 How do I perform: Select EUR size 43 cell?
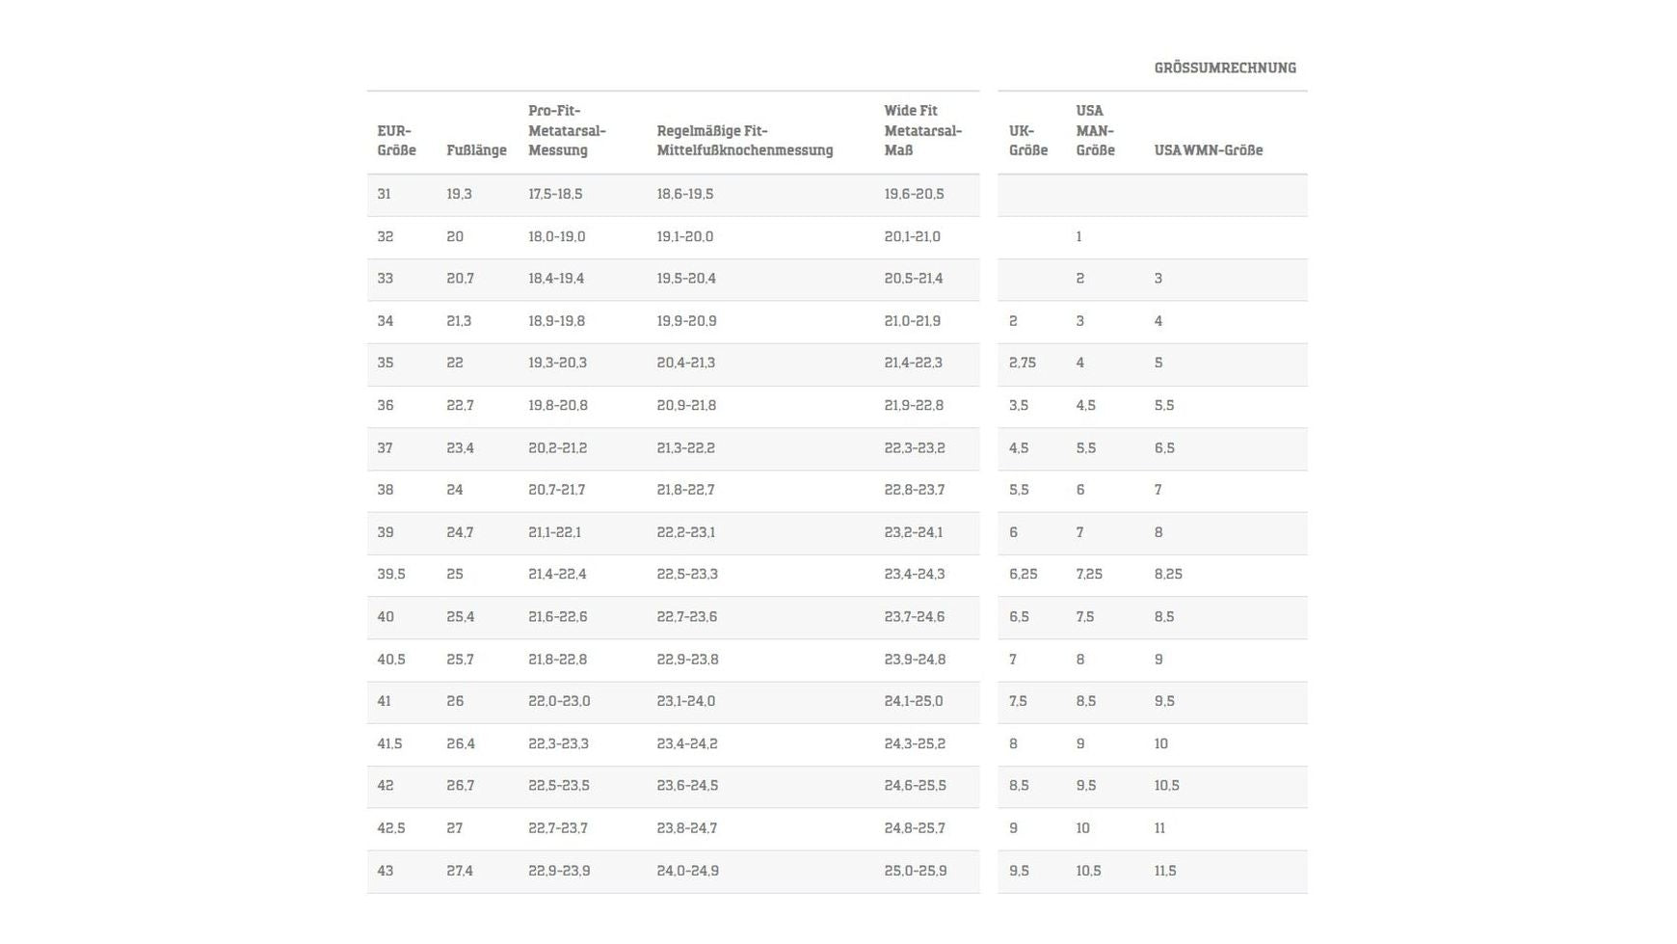(386, 871)
